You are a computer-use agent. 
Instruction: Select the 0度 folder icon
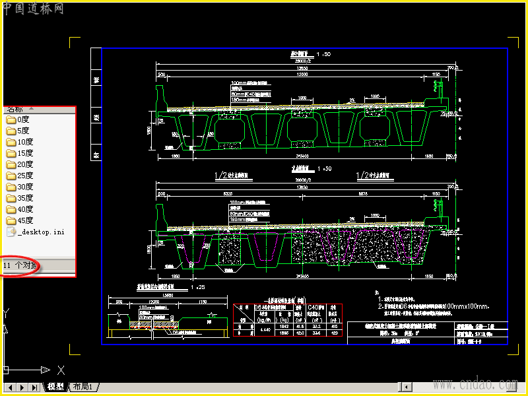point(11,119)
